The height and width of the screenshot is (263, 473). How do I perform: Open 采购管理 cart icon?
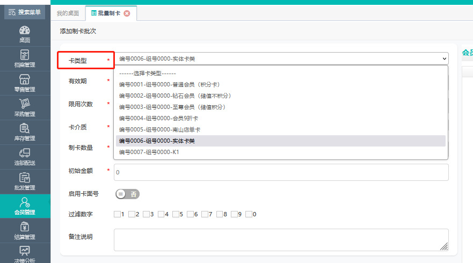pos(25,104)
